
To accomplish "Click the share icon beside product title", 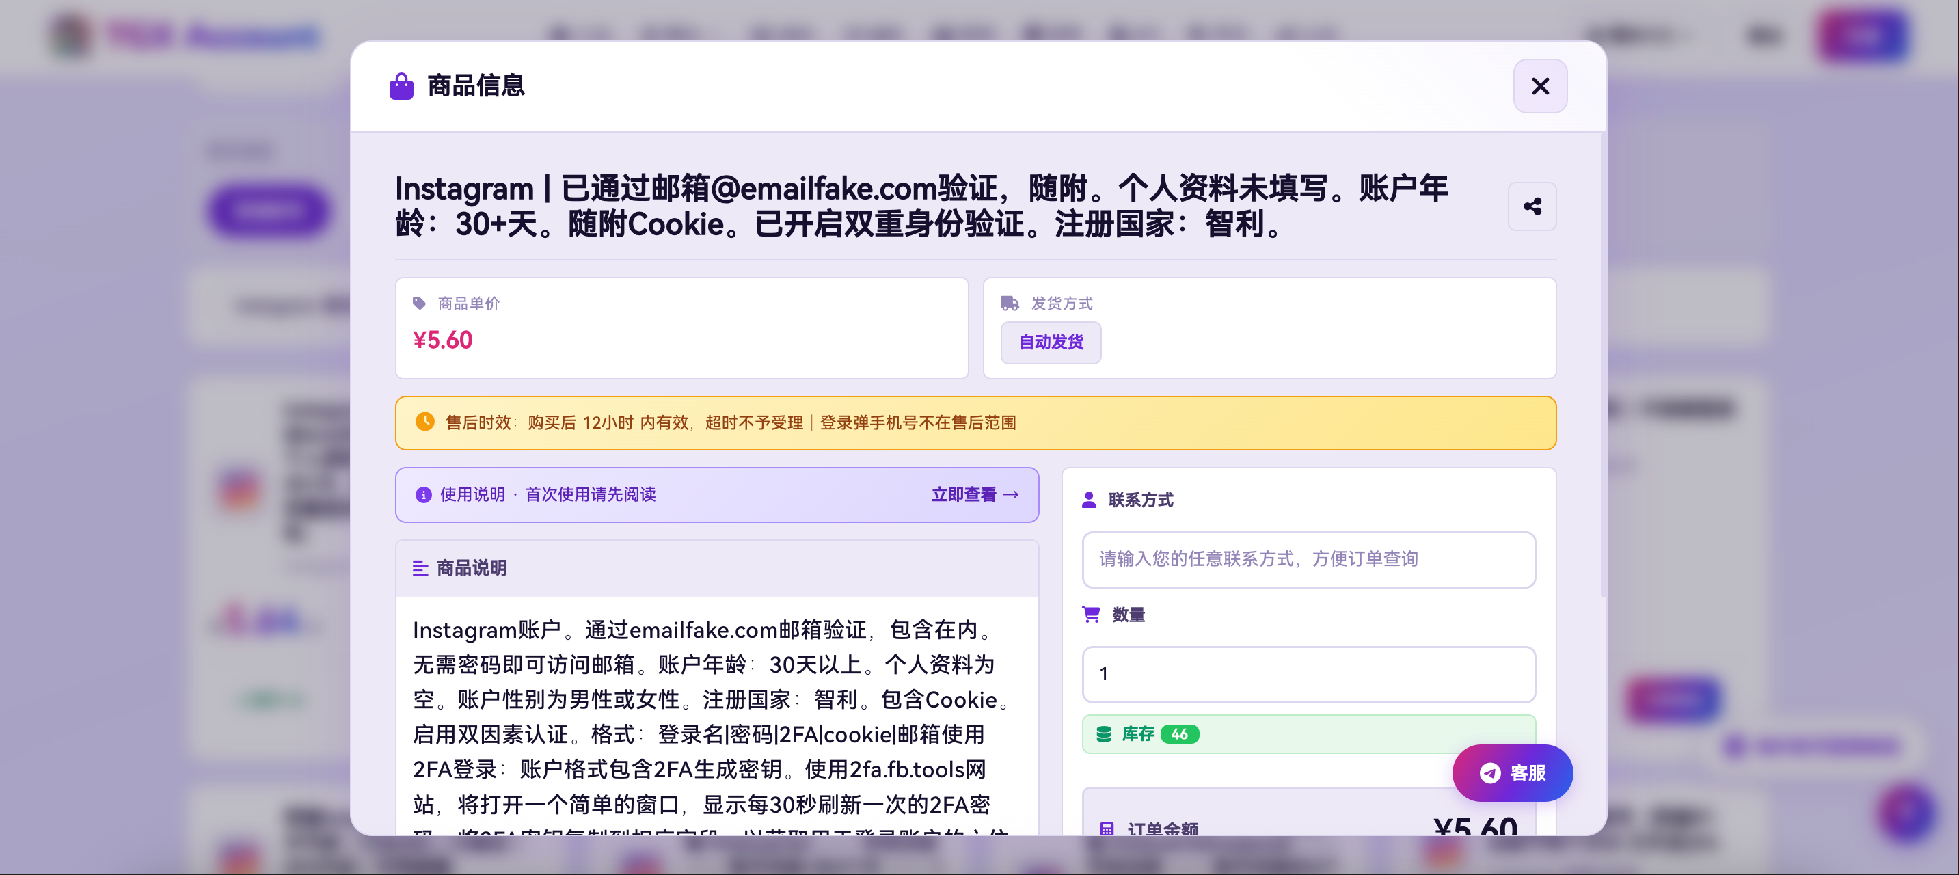I will (1532, 206).
